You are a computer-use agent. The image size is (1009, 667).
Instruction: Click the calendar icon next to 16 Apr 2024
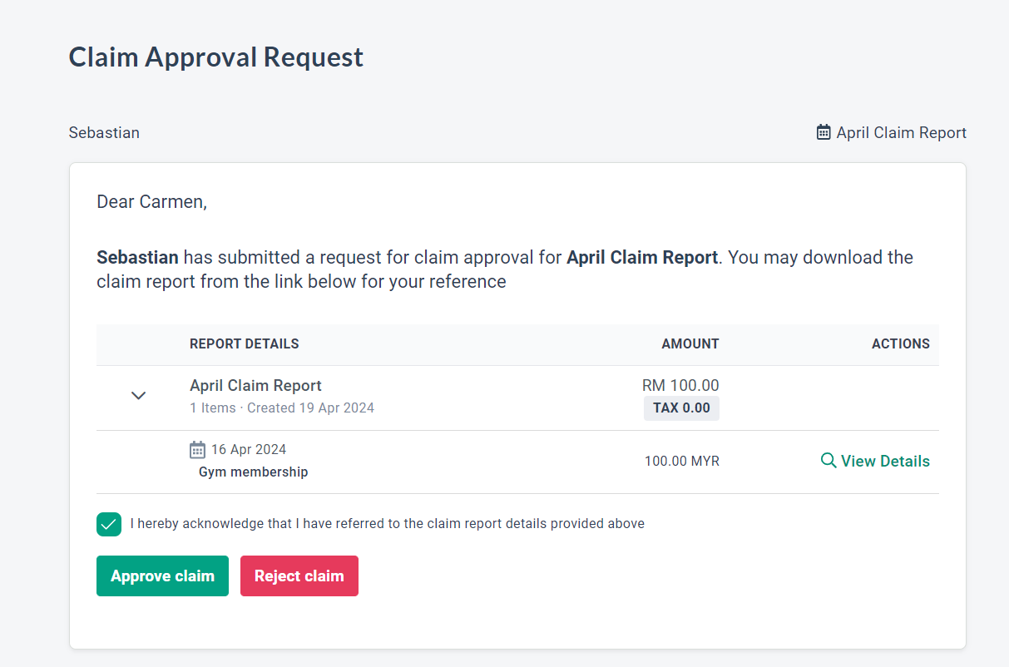197,450
